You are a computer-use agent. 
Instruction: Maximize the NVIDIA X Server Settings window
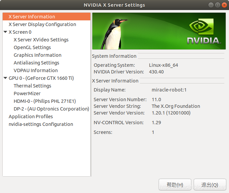(218, 5)
